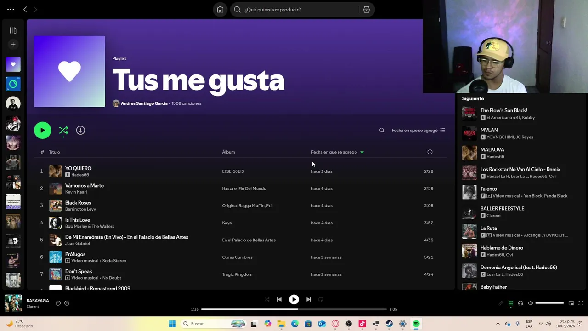Open the Browse icon in search bar

tap(367, 10)
